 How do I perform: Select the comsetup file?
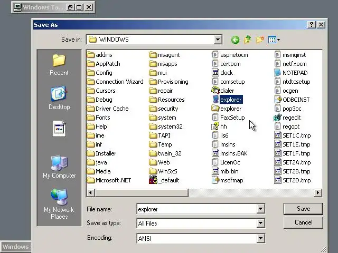point(228,82)
